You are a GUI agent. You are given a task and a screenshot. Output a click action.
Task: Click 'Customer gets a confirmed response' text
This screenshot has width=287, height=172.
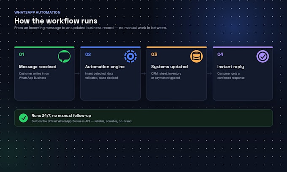(231, 76)
